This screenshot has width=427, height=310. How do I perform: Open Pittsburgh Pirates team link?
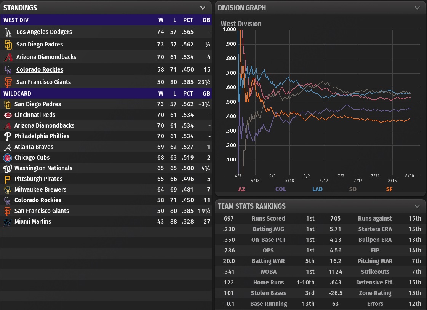coord(38,179)
